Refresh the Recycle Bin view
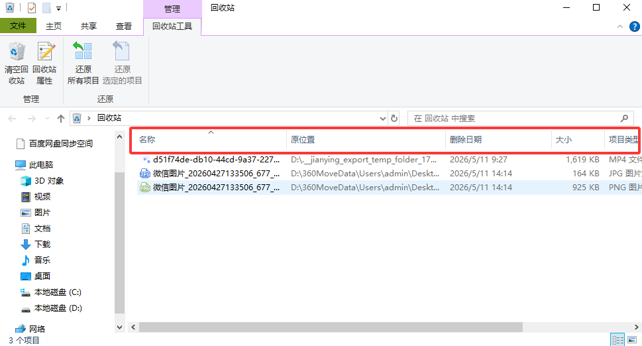Screen dimensions: 642x346 394,119
